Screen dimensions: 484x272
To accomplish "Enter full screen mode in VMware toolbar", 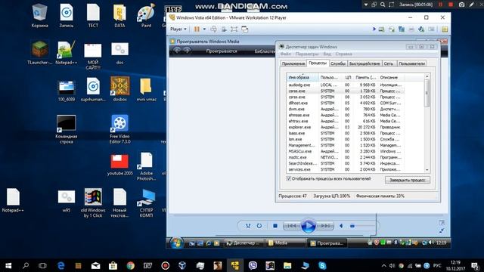I will [x=234, y=29].
